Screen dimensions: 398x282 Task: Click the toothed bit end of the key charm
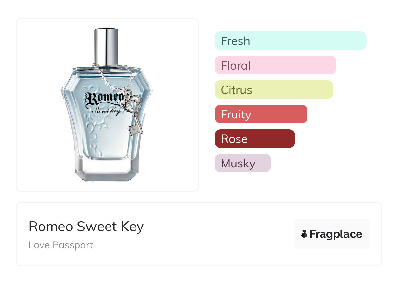(x=136, y=130)
